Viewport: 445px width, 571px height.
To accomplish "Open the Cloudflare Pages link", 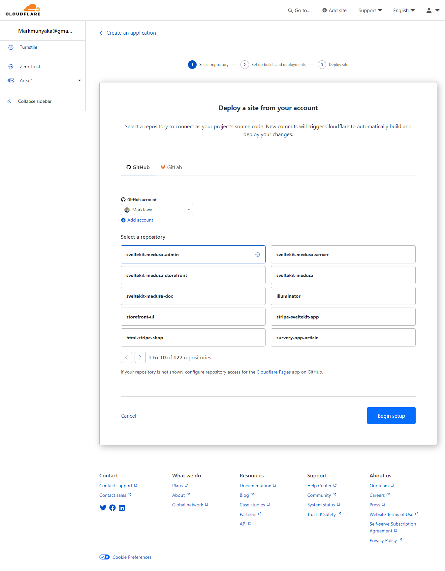I will tap(273, 372).
